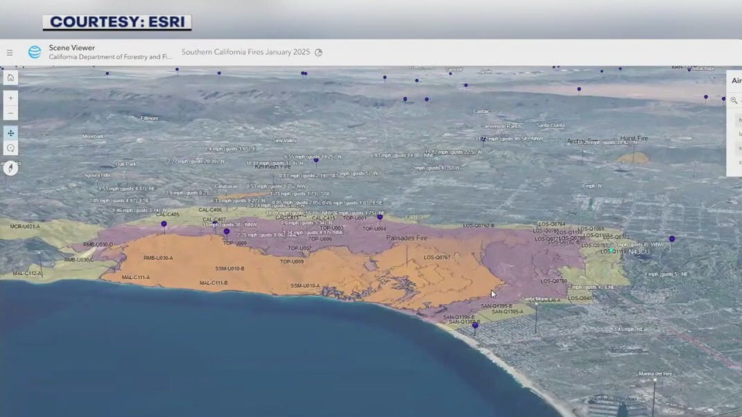This screenshot has height=417, width=742.
Task: Click the magnifier icon in the Air panel
Action: point(733,100)
